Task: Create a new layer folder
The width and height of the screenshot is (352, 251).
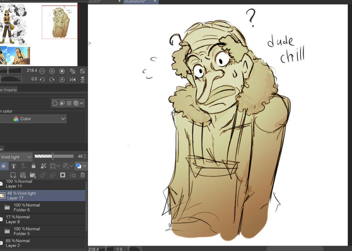Action: point(33,175)
